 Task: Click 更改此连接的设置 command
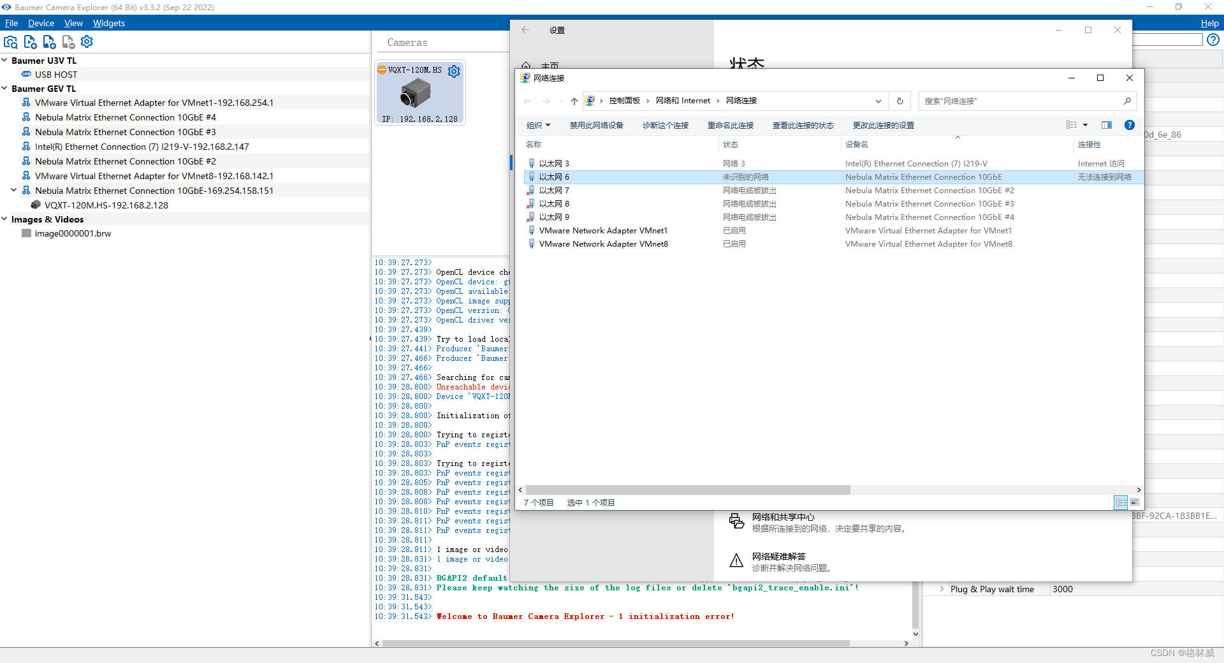pyautogui.click(x=884, y=126)
